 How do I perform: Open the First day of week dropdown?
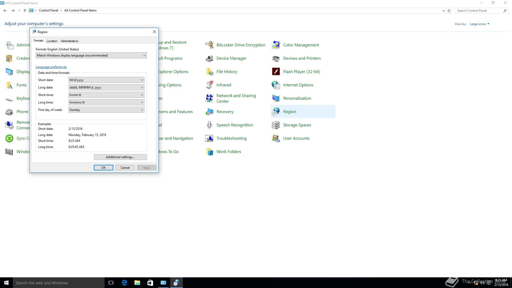point(106,110)
